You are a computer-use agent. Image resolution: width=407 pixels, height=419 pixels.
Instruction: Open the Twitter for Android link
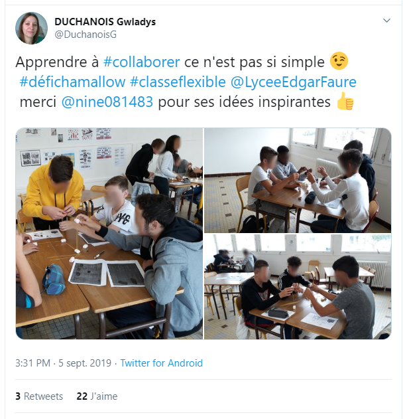pos(161,363)
